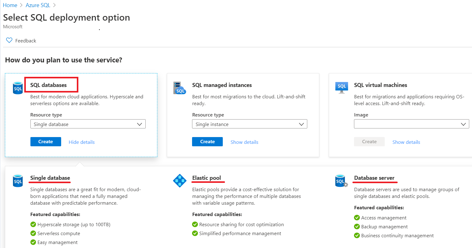Expand chevron of virtual machines Image
This screenshot has width=472, height=248.
click(x=463, y=124)
